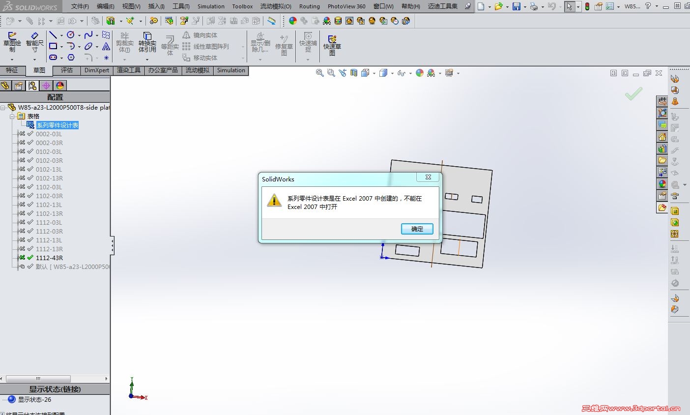Select the Spline sketch tool
Screen dimensions: 690x415
click(x=88, y=35)
